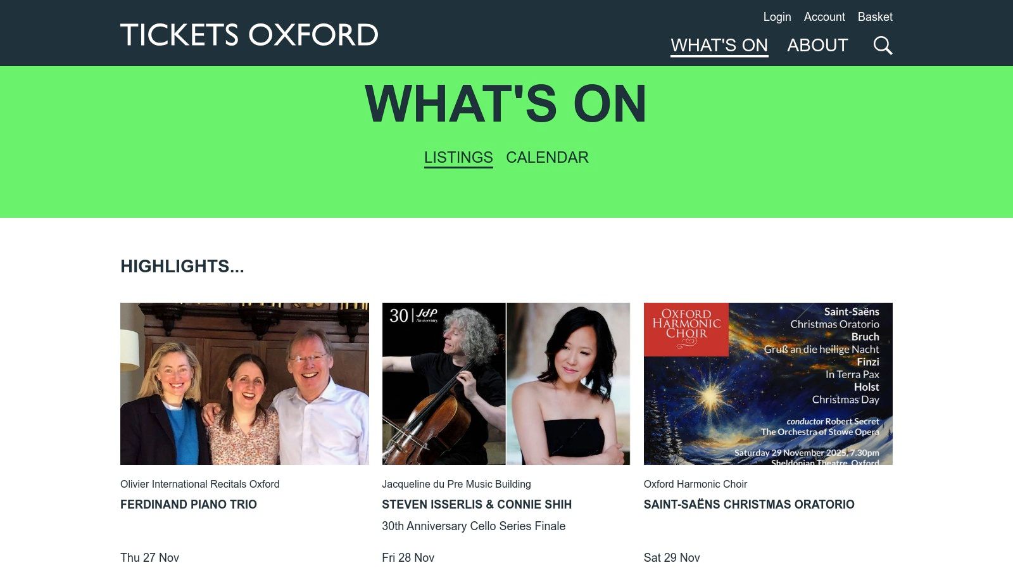Click the TICKETS OXFORD logo

249,35
